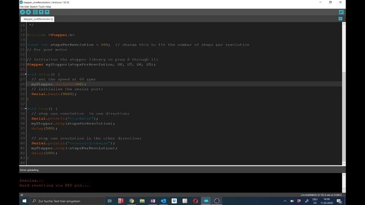Click the taskbar search box
The width and height of the screenshot is (365, 205).
67,201
